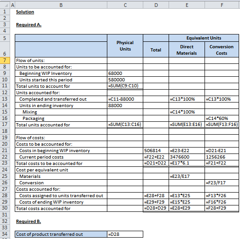Select the cell containing 506814
The height and width of the screenshot is (239, 240).
coord(156,151)
